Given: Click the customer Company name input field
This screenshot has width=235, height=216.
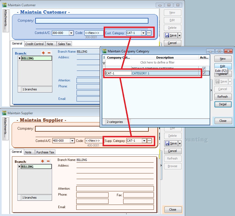Looking at the screenshot, I should (92, 21).
